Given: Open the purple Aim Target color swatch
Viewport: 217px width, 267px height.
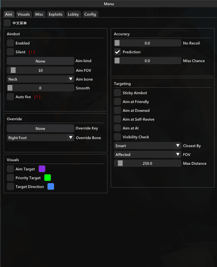Looking at the screenshot, I should click(x=42, y=169).
